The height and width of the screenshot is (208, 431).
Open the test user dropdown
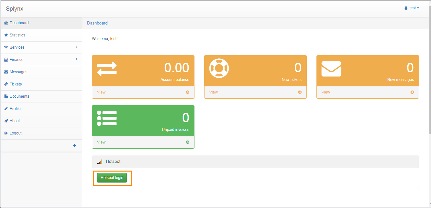[412, 8]
